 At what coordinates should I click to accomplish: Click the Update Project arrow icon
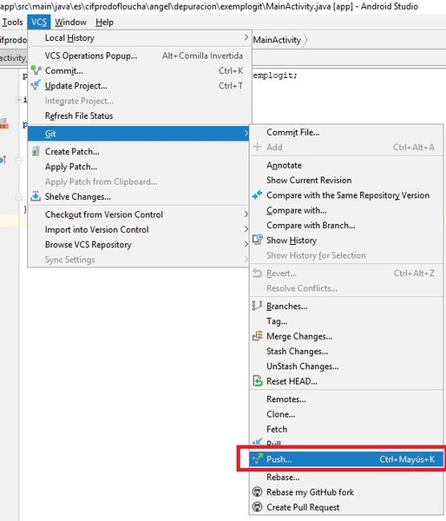(x=36, y=85)
